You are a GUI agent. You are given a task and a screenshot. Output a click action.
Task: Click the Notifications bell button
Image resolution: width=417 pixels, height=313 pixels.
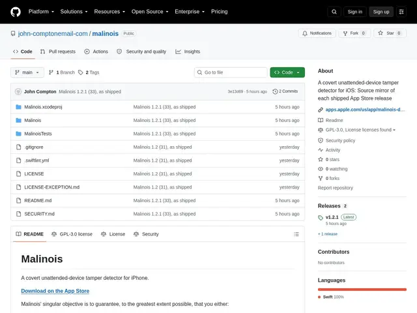pyautogui.click(x=317, y=33)
